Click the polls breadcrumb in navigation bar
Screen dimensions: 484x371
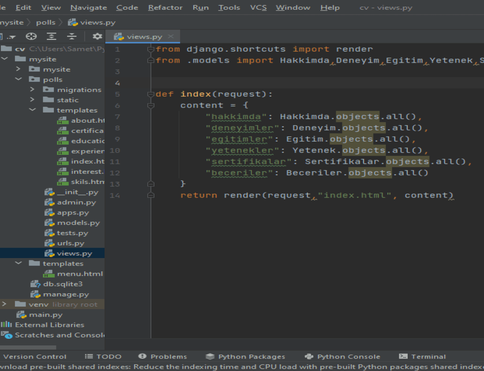(46, 22)
